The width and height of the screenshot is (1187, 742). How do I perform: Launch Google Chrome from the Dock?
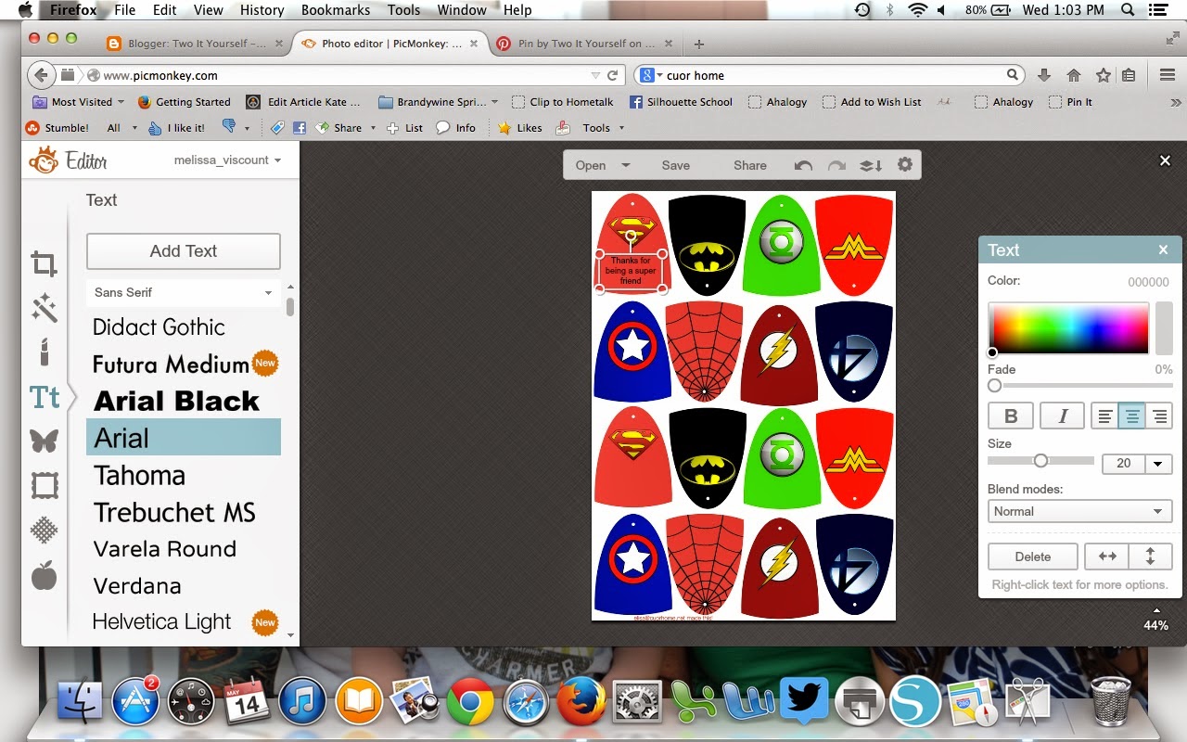(x=469, y=701)
